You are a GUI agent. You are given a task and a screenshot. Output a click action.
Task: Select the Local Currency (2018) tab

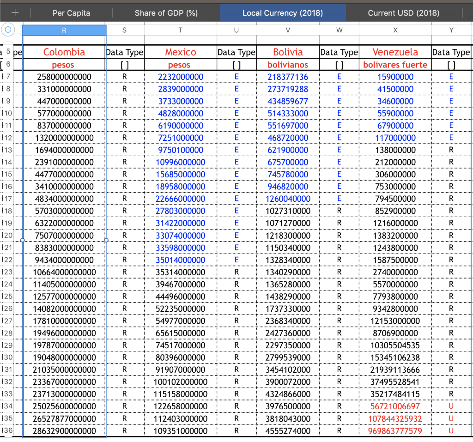283,13
